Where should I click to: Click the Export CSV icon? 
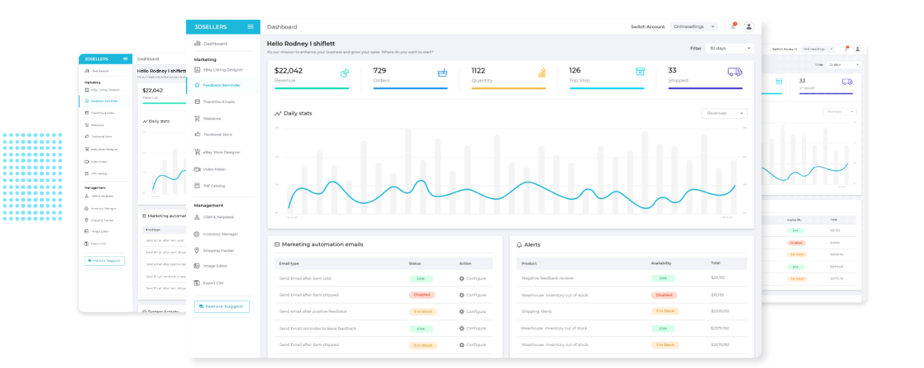point(198,283)
